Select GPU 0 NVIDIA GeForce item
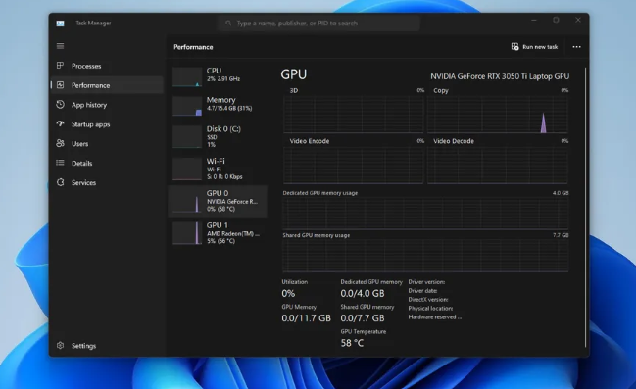 pos(218,201)
